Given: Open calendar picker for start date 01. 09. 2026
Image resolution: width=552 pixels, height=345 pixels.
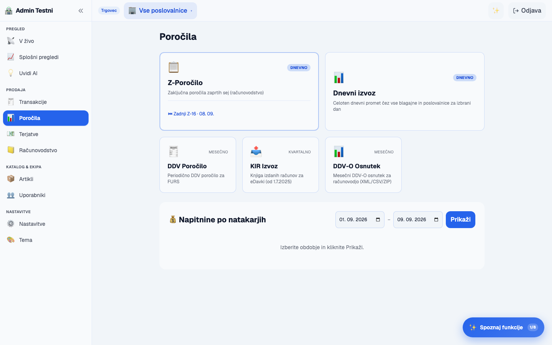Looking at the screenshot, I should 378,220.
